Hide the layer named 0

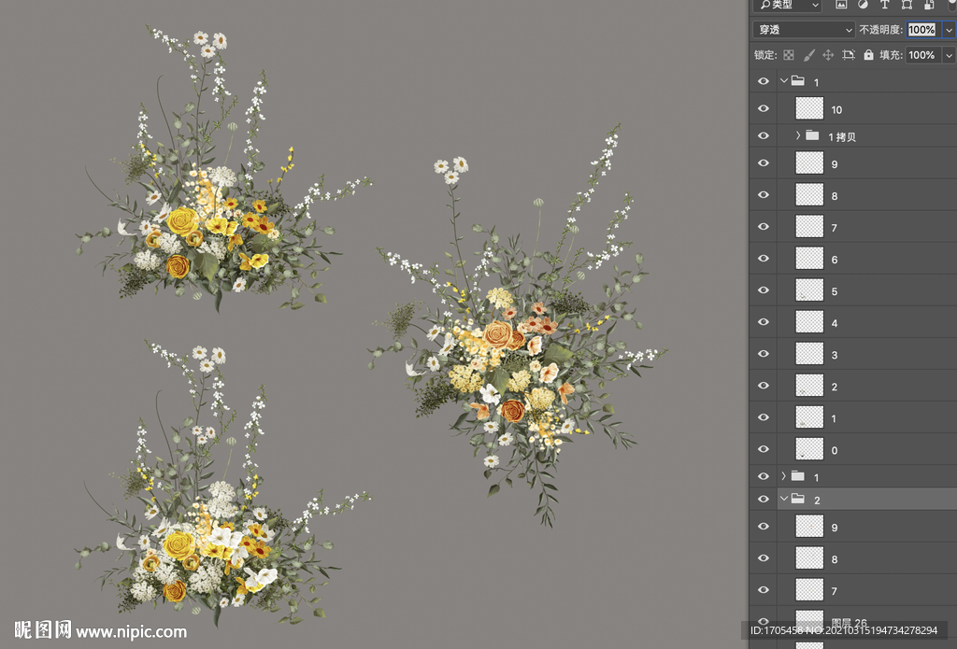764,449
